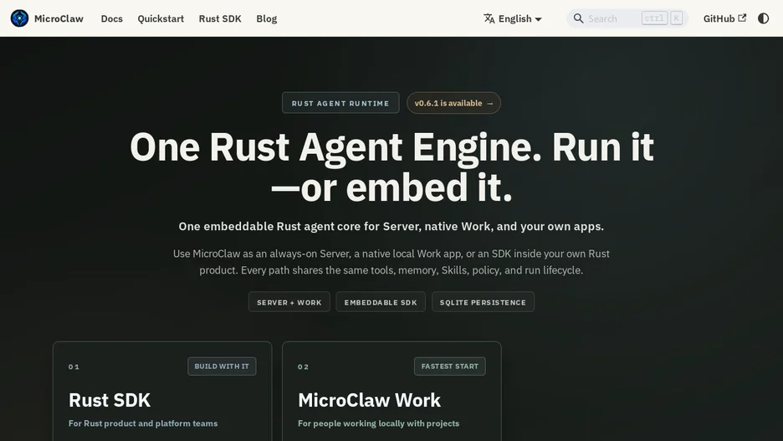
Task: Toggle the dark/light theme icon
Action: 763,18
